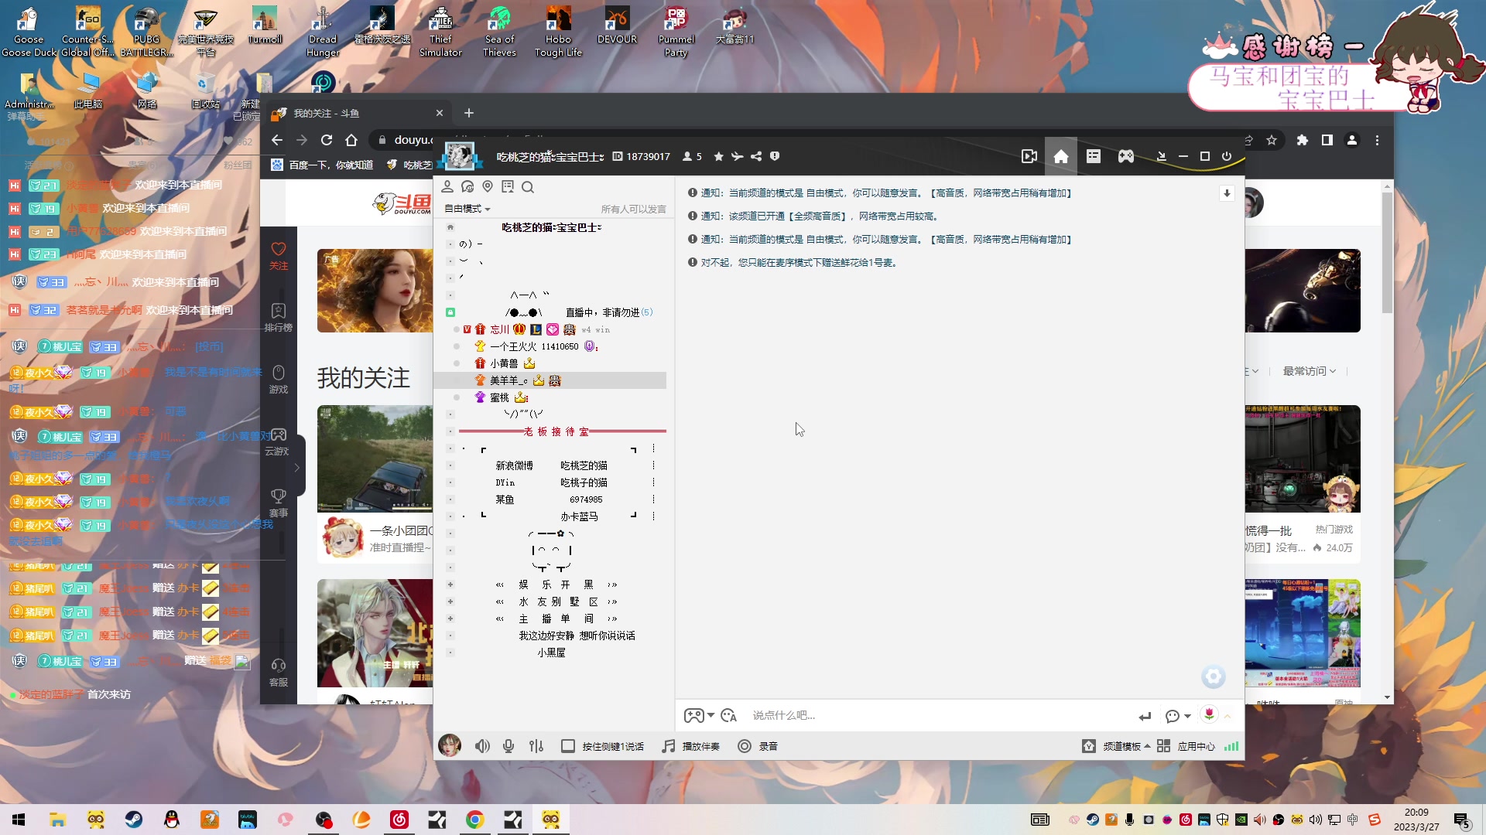Click the report shield icon in the channel header

pyautogui.click(x=775, y=156)
